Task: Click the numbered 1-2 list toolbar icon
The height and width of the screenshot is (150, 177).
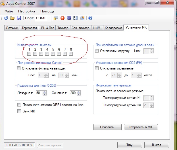Action: point(76,18)
